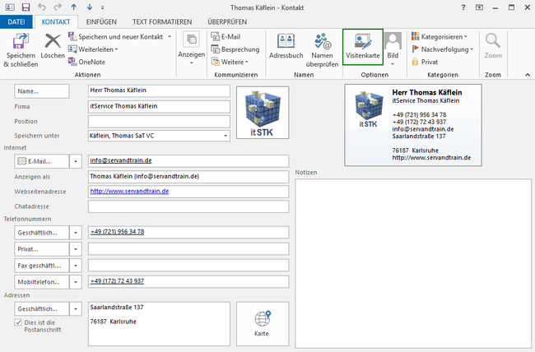Image resolution: width=535 pixels, height=352 pixels.
Task: Click in the Notizen text area
Action: (x=413, y=264)
